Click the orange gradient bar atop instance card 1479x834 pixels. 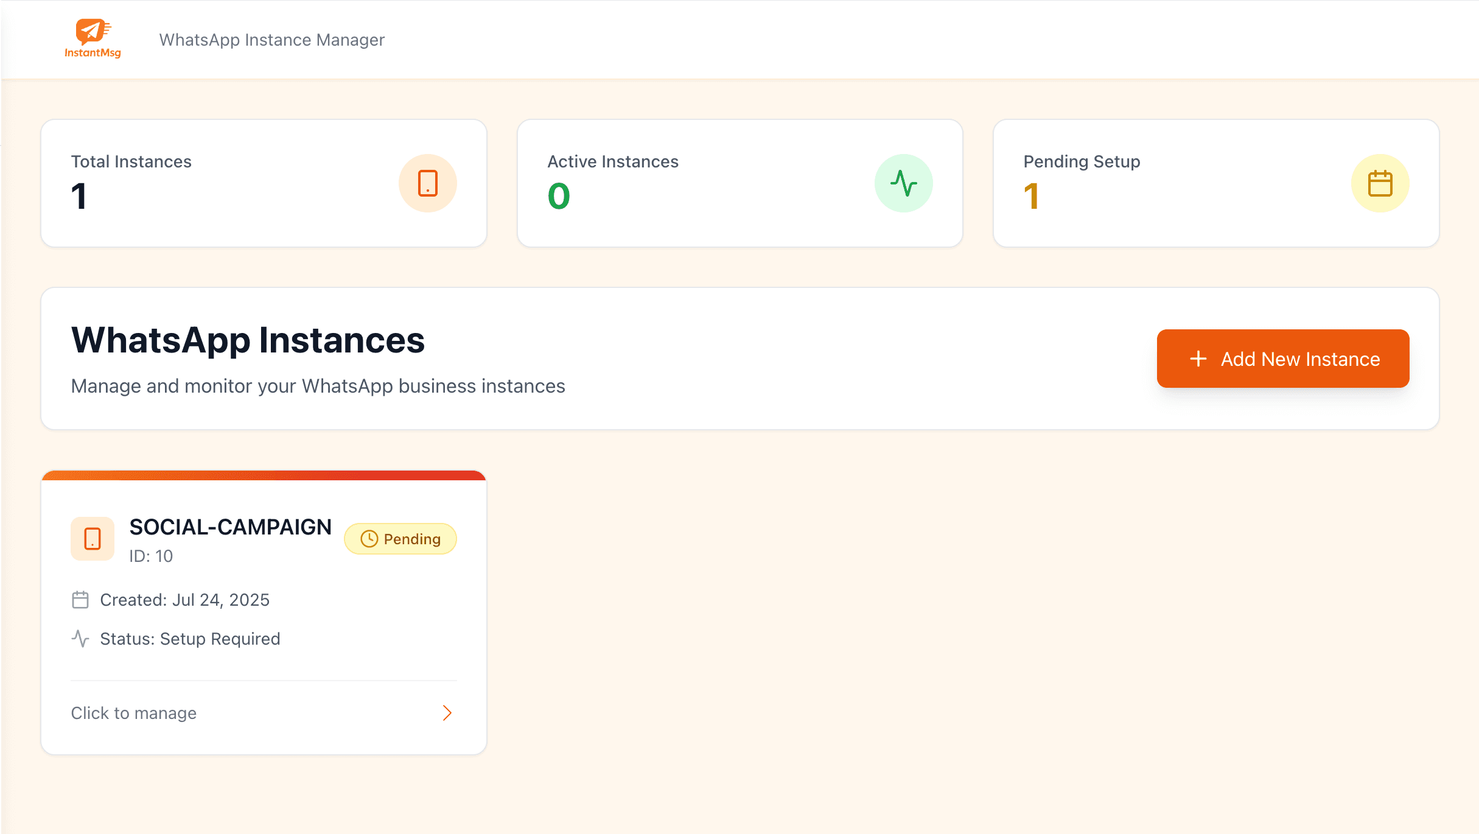pyautogui.click(x=264, y=475)
